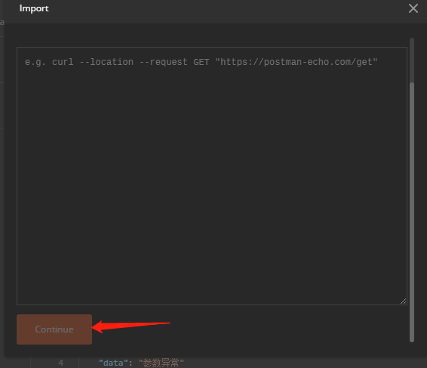Click the Import dialog's vertical scrollbar thumb
This screenshot has width=427, height=368.
click(412, 212)
